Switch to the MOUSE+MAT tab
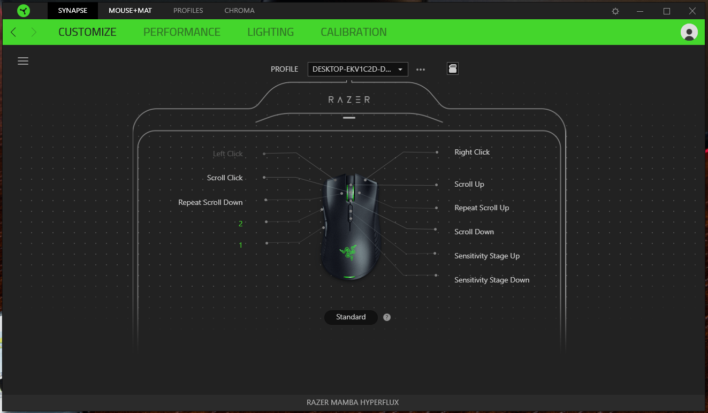 130,10
